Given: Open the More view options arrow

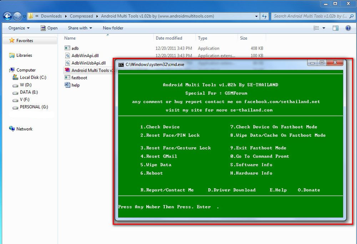Looking at the screenshot, I should click(324, 28).
